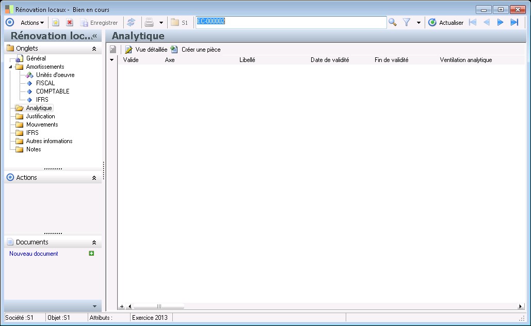Image resolution: width=531 pixels, height=326 pixels.
Task: Click the magnifying glass search icon
Action: [393, 22]
